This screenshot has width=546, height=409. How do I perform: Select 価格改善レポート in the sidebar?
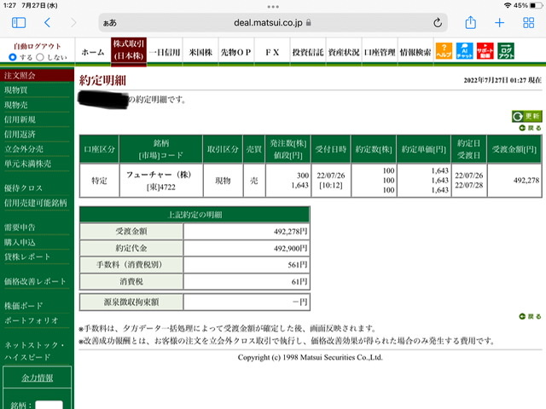click(x=35, y=281)
